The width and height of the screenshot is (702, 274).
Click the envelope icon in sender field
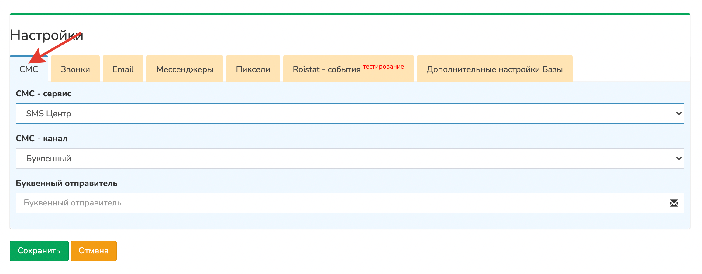[x=674, y=203]
